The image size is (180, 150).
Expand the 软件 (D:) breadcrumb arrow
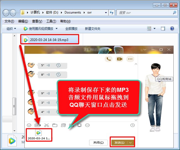pos(61,13)
